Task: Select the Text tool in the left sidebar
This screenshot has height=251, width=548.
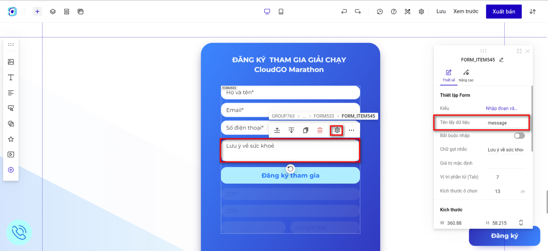Action: pyautogui.click(x=11, y=77)
